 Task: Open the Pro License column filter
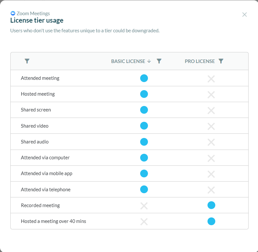click(221, 61)
